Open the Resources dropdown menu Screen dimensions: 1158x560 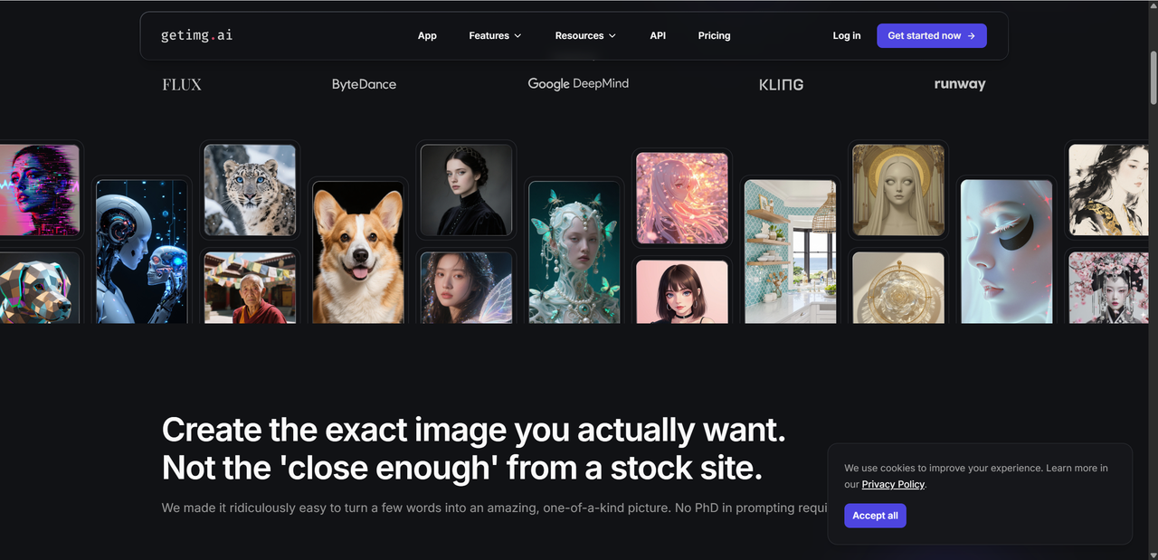[585, 35]
